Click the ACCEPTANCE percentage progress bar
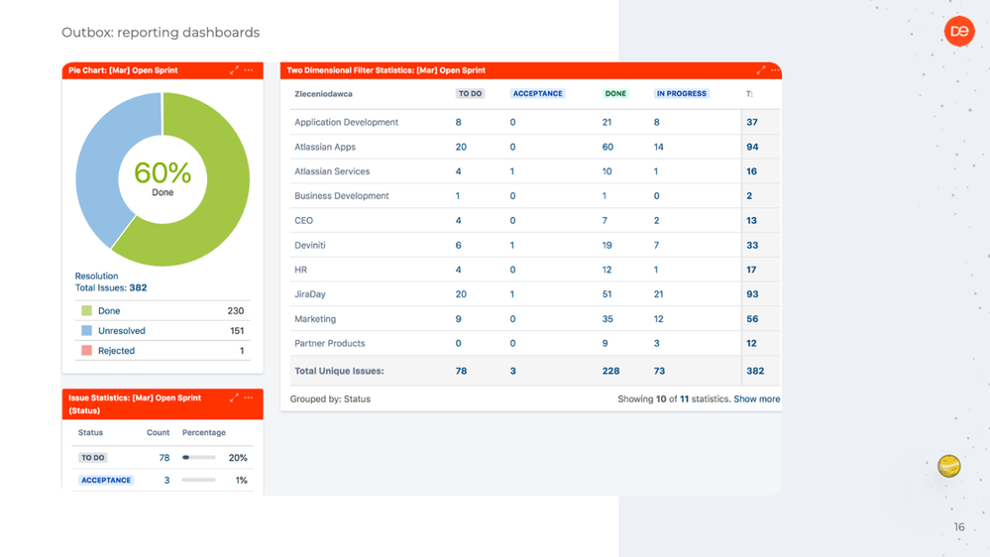990x557 pixels. click(x=199, y=480)
